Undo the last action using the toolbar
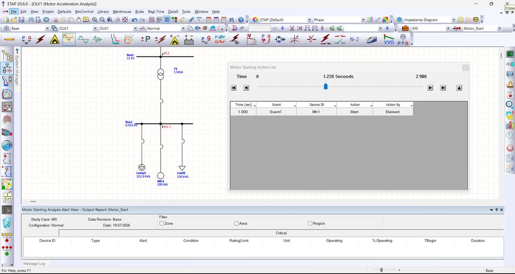Screen dimensions: 515x274 pos(134,20)
